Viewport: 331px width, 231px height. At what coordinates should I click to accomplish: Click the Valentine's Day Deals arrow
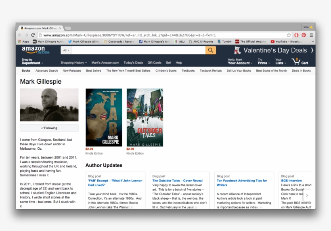[x=312, y=50]
